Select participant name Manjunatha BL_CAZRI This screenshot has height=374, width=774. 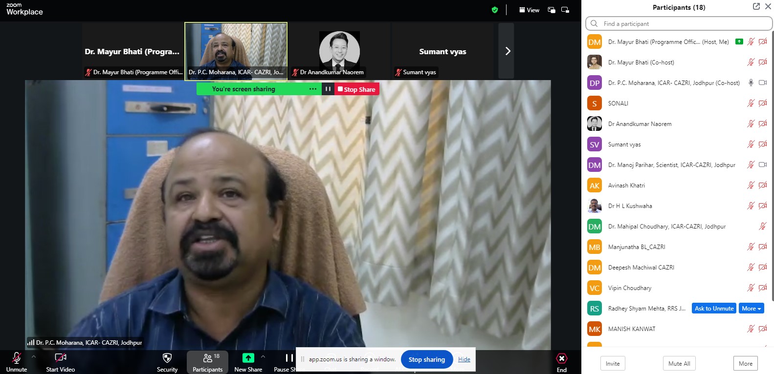[x=637, y=247]
